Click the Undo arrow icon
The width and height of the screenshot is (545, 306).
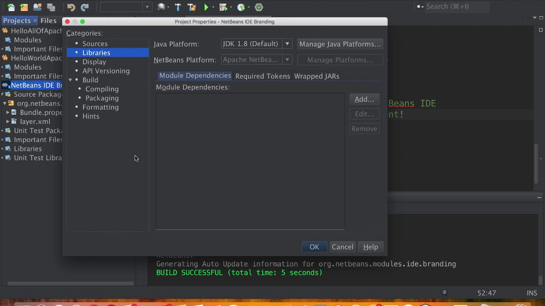71,7
